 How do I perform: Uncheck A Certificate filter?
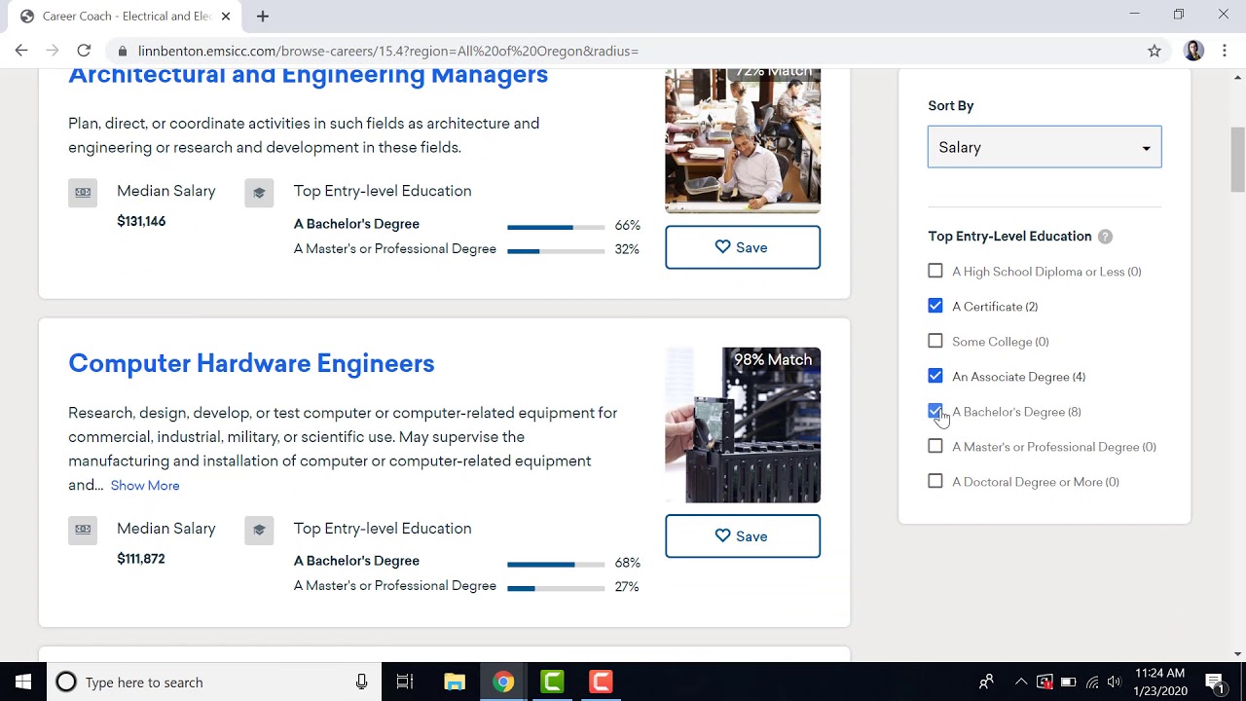(935, 306)
